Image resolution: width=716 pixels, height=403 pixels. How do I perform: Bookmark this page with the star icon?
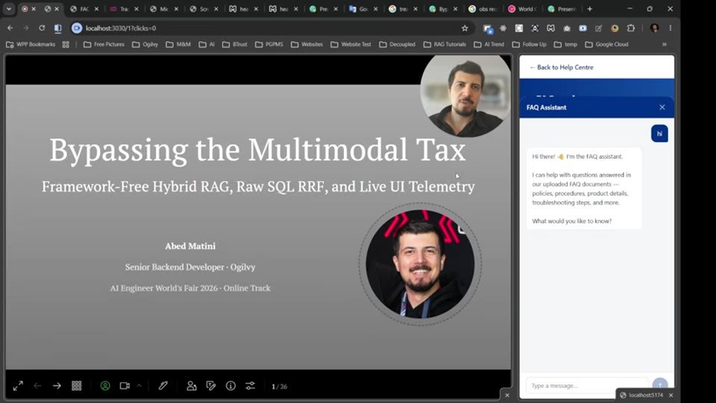click(x=465, y=28)
